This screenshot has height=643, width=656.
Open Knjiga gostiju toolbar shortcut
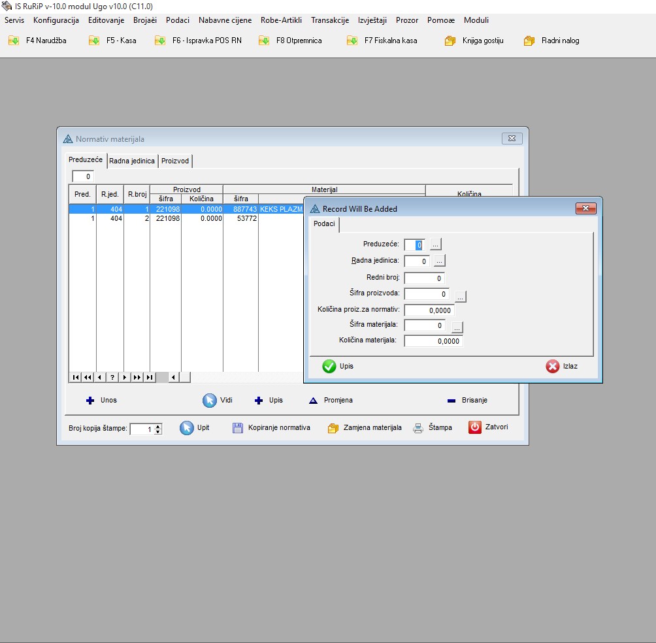coord(474,41)
